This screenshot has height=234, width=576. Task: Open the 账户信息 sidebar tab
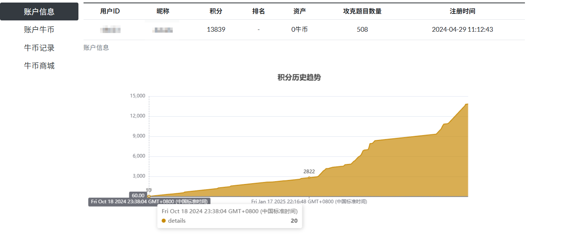tap(39, 12)
